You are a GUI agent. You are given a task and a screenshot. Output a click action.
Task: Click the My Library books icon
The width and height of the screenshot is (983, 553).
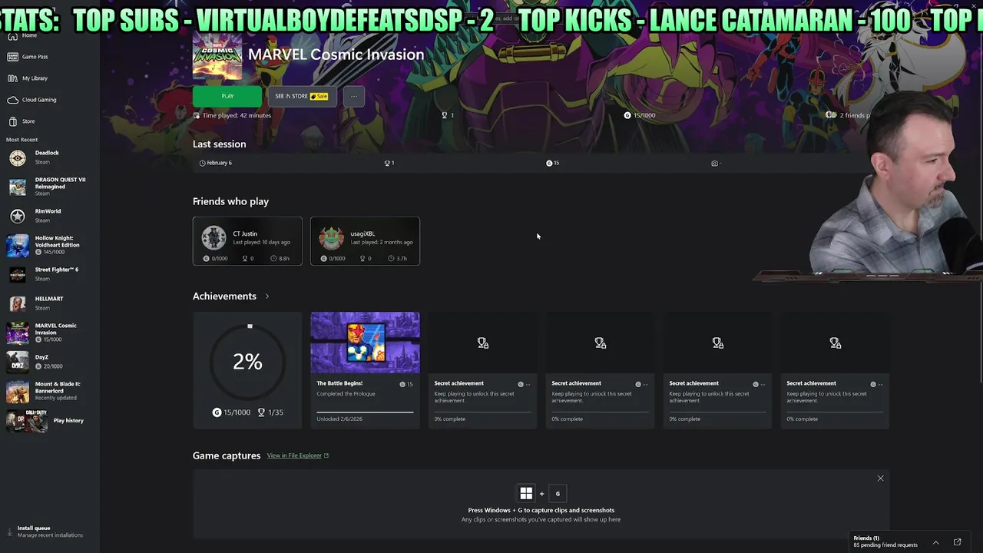(x=12, y=78)
